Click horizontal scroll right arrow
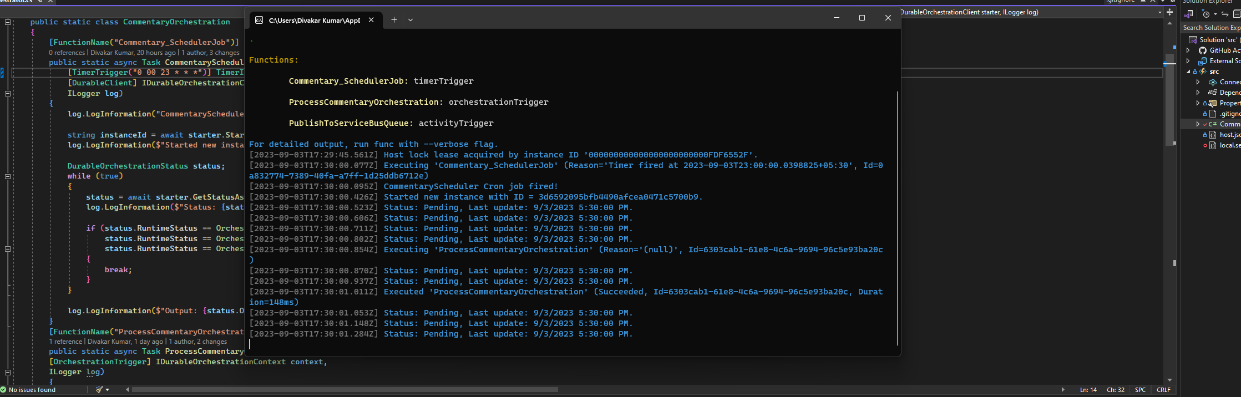The image size is (1241, 397). click(x=1063, y=390)
